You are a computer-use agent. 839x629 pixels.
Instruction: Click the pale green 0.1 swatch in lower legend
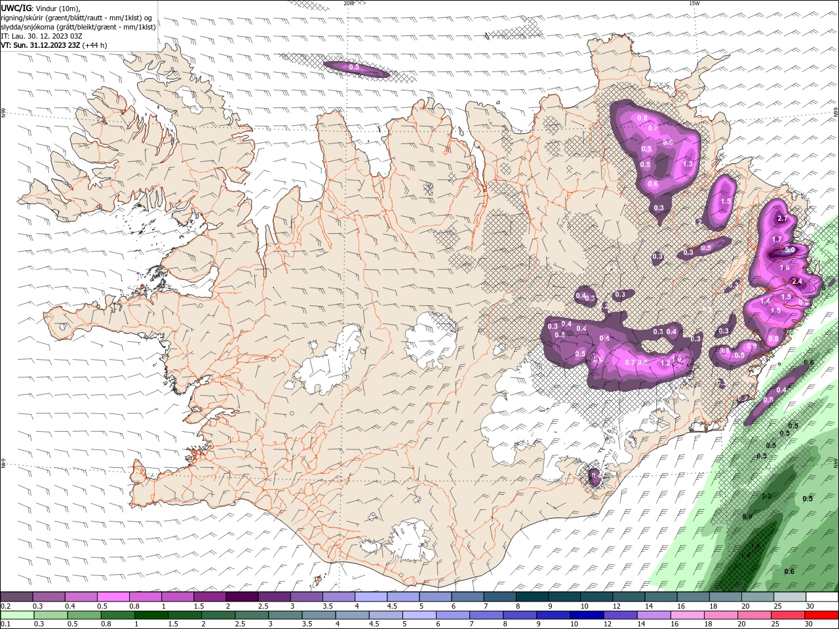coord(18,615)
